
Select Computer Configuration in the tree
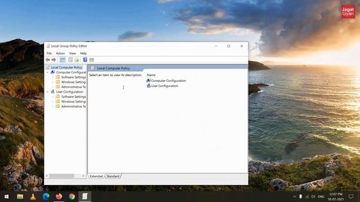pyautogui.click(x=71, y=72)
